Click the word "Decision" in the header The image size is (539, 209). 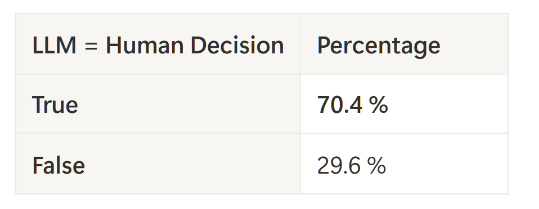pos(237,46)
